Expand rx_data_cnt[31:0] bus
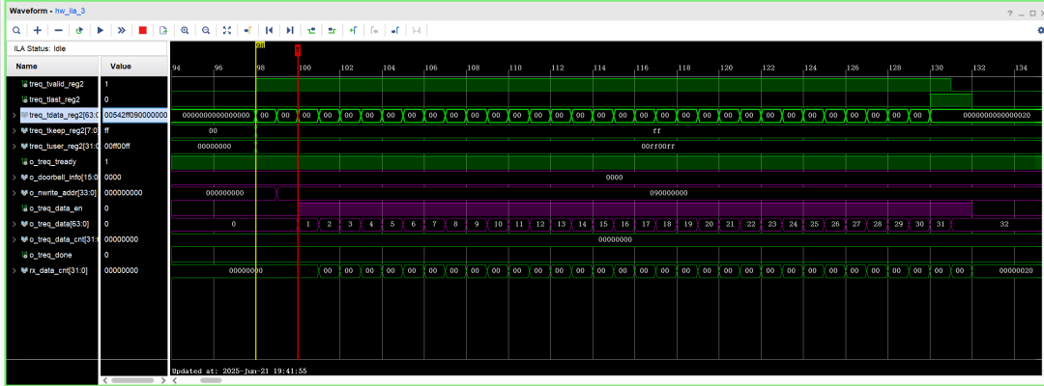The image size is (1044, 386). 14,270
